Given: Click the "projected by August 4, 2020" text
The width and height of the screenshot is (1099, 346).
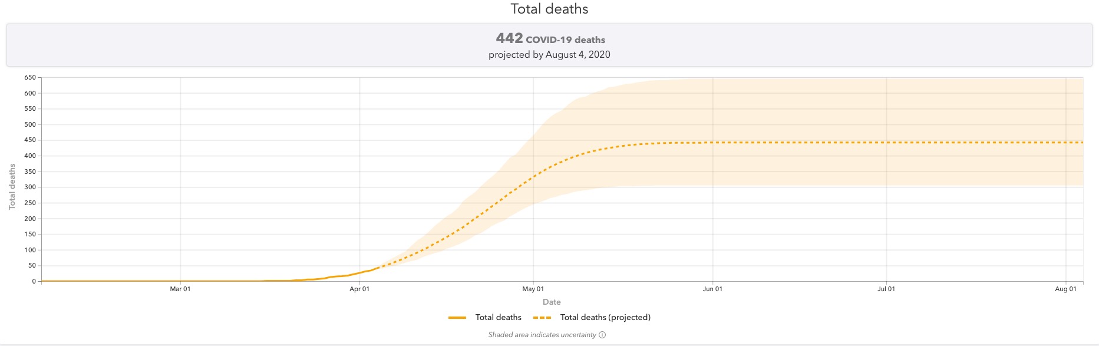Looking at the screenshot, I should click(549, 54).
